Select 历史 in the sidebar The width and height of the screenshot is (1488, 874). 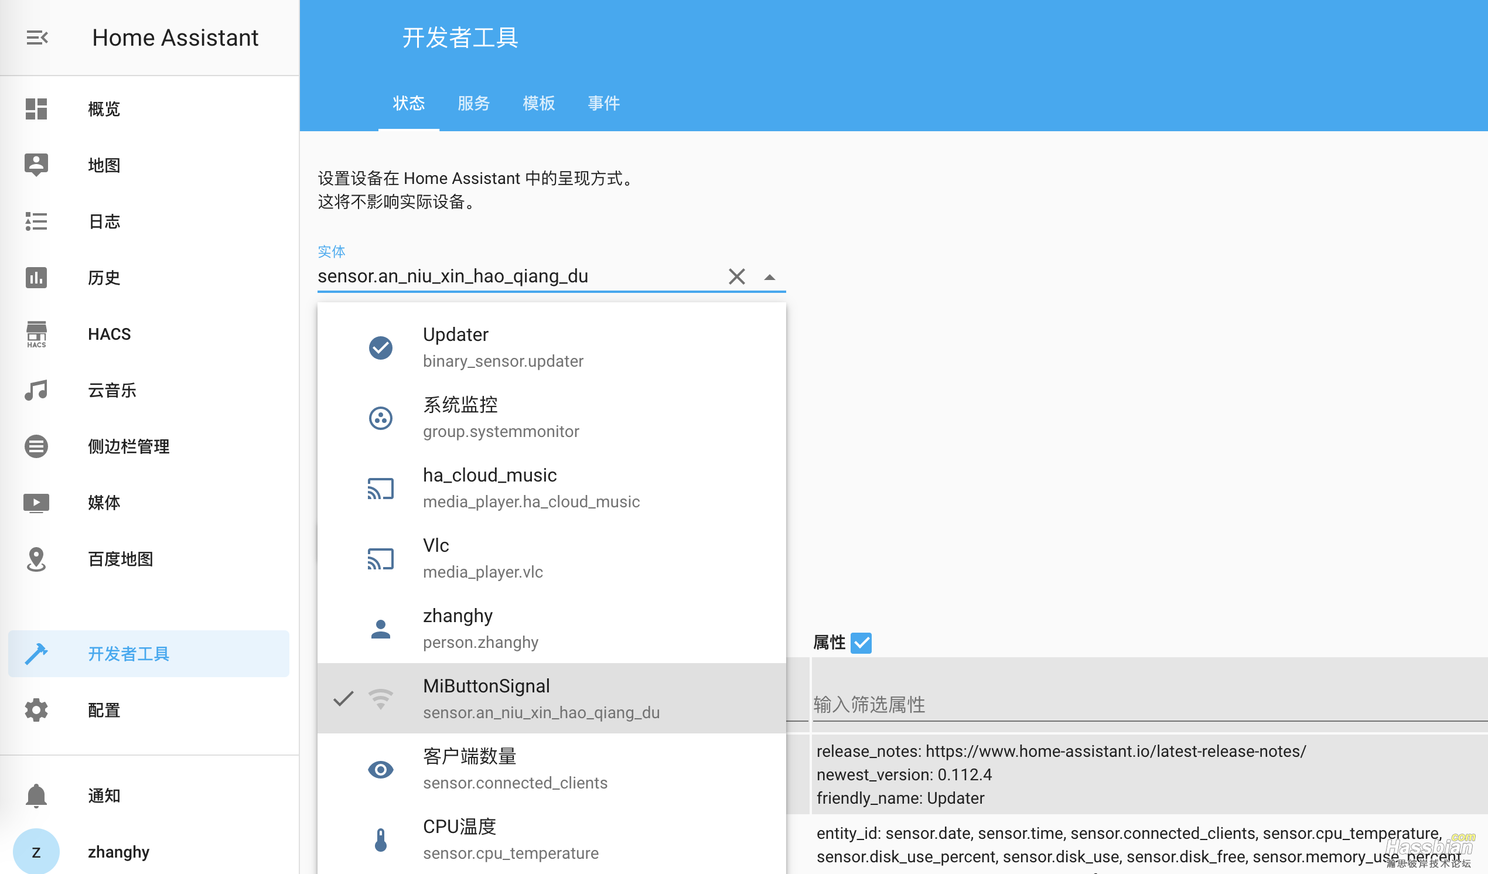[x=149, y=278]
